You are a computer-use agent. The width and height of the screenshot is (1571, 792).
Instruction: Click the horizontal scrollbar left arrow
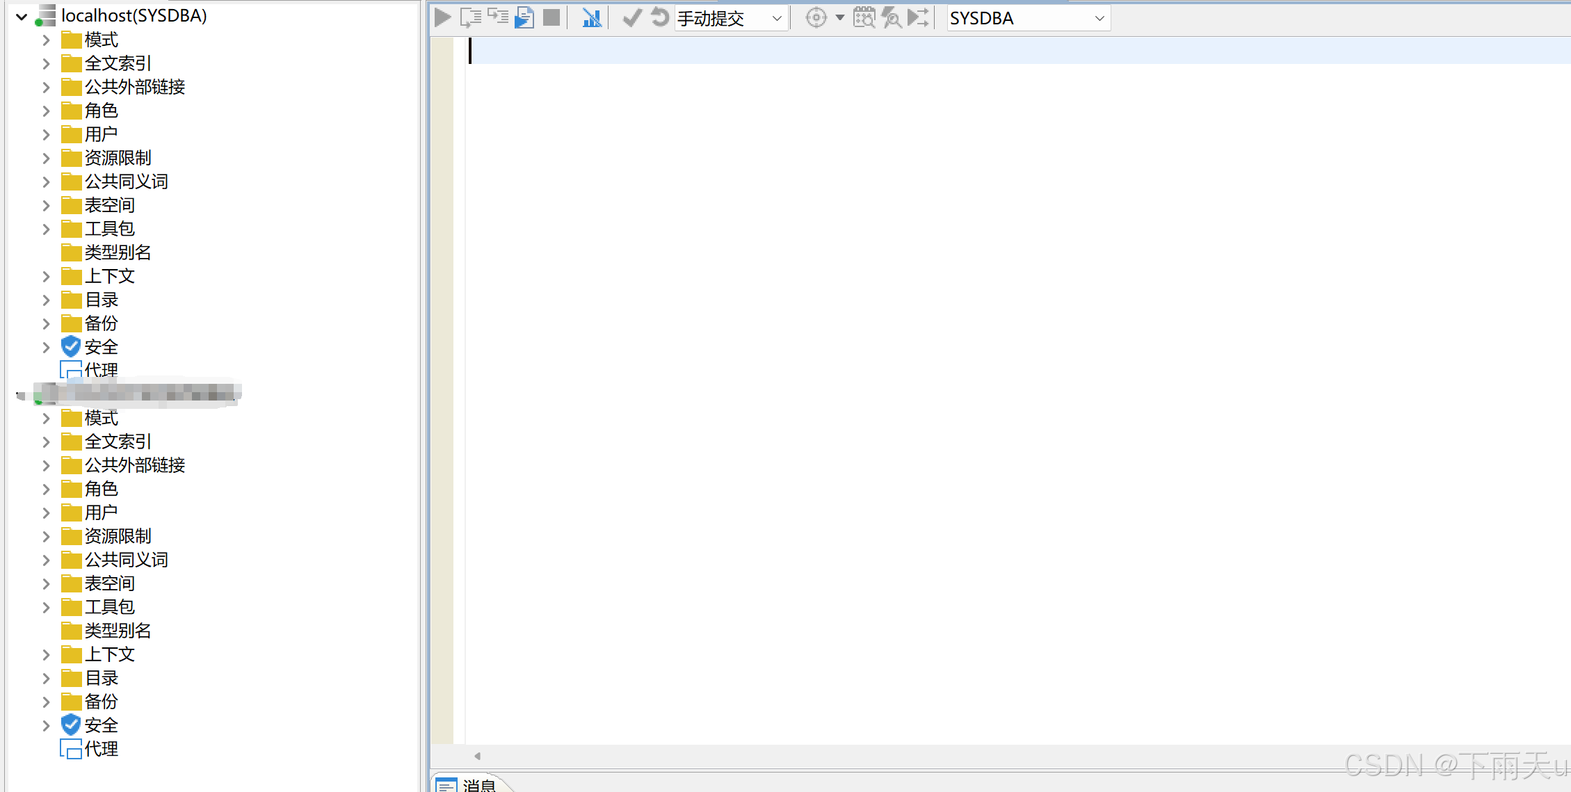click(x=477, y=756)
